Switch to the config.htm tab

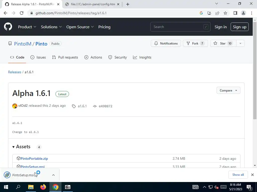click(x=93, y=4)
